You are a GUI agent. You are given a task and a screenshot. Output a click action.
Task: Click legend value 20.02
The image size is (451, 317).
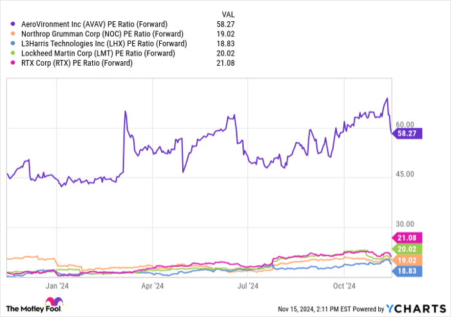point(225,53)
